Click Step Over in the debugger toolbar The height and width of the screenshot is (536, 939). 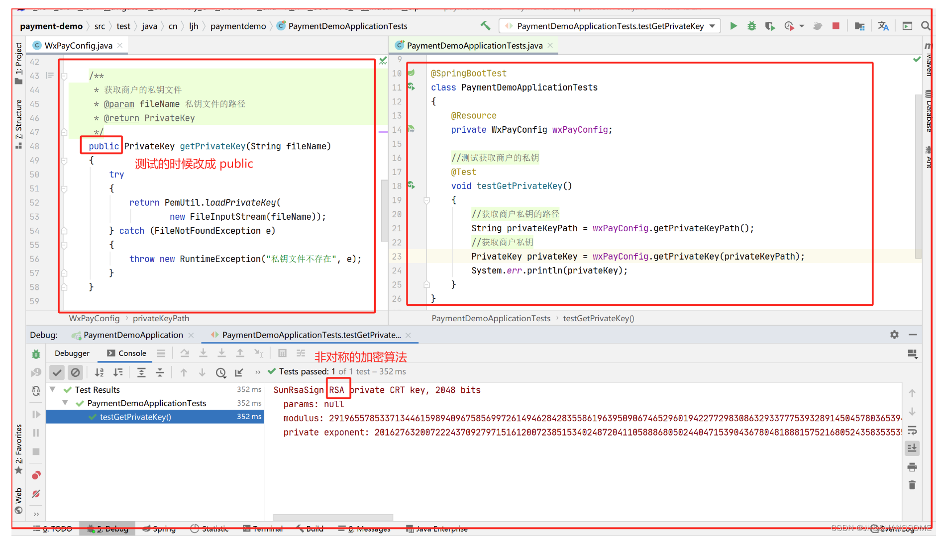coord(185,353)
